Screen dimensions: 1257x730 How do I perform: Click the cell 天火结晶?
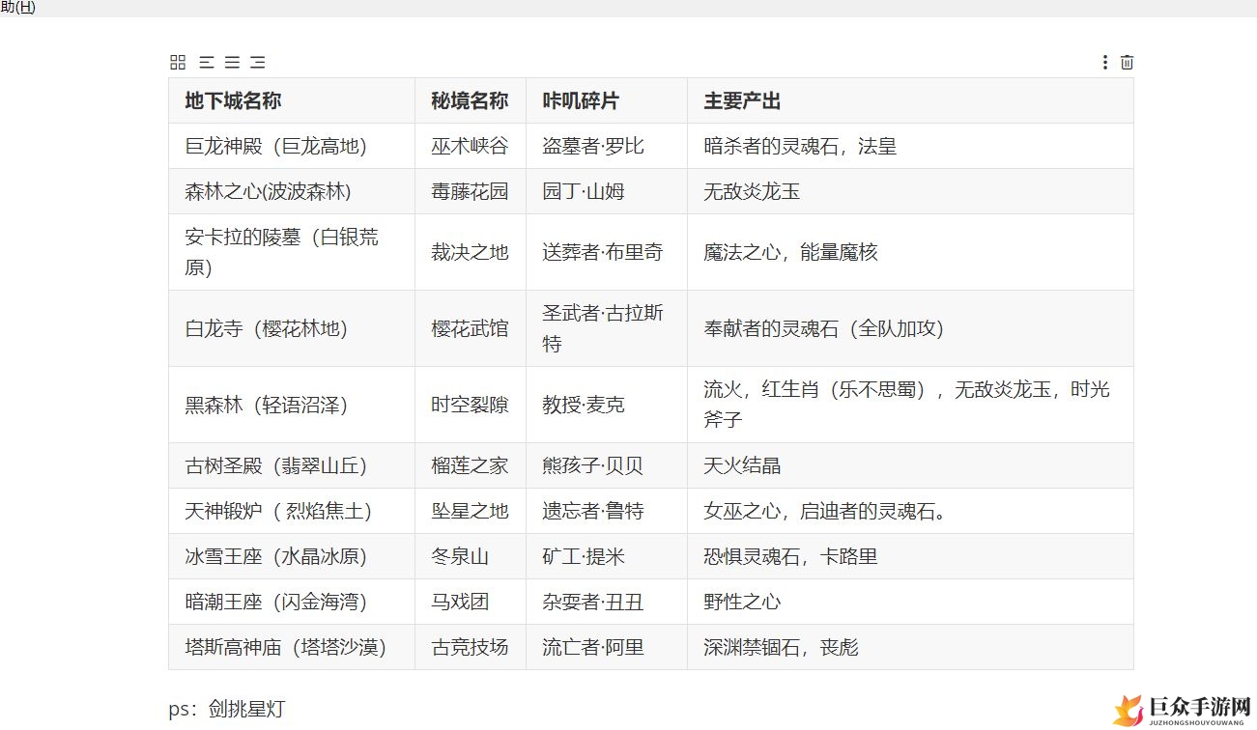click(910, 465)
